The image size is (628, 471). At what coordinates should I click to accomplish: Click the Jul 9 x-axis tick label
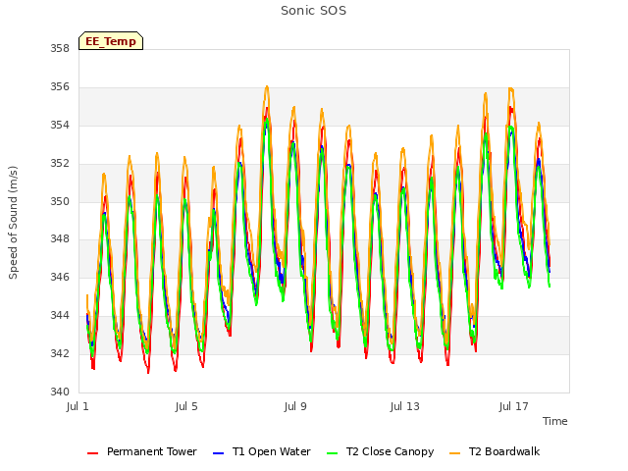[295, 406]
